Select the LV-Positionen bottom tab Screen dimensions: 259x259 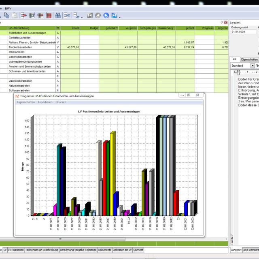[x=16, y=250]
